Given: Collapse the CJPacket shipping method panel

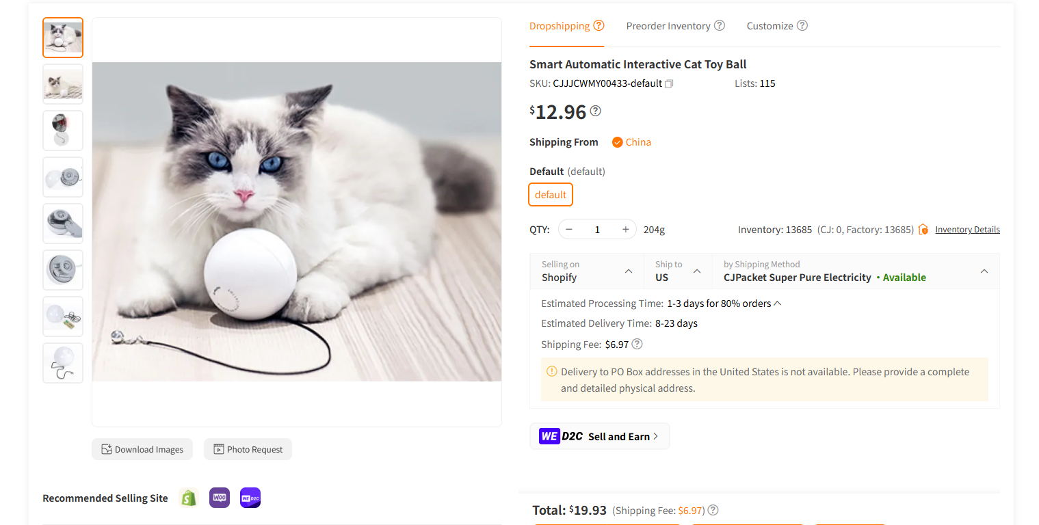Looking at the screenshot, I should (984, 271).
